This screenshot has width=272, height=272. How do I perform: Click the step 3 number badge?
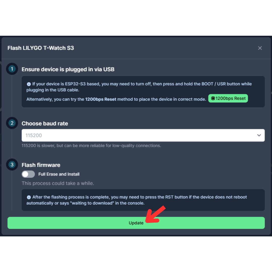click(12, 164)
